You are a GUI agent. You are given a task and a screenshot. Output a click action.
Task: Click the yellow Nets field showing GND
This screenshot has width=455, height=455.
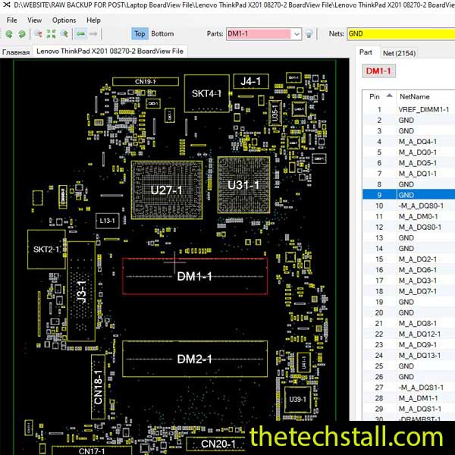pos(400,34)
